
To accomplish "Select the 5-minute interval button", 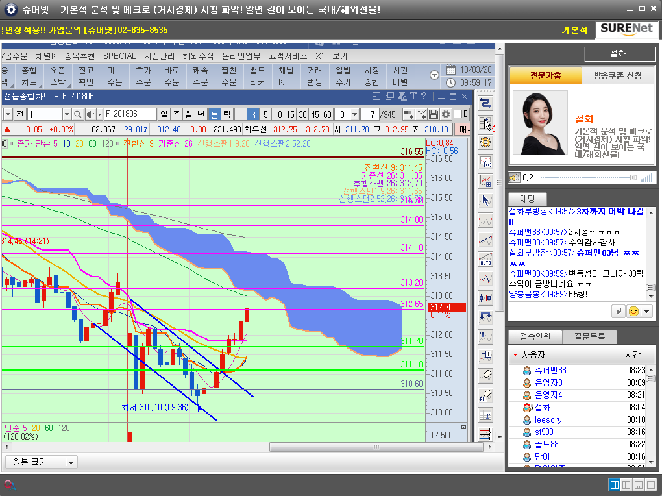I will [x=265, y=114].
